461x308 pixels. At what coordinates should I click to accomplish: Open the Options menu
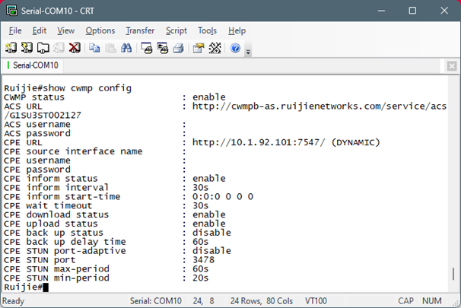[100, 30]
